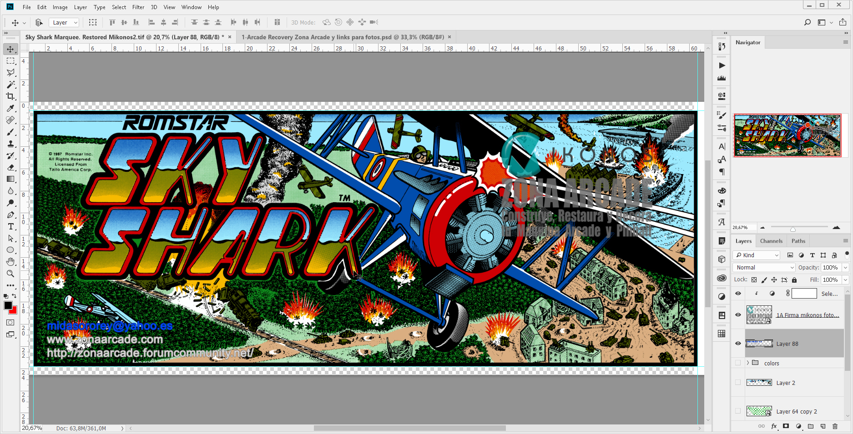This screenshot has width=853, height=434.
Task: Select the Crop tool
Action: tap(10, 97)
